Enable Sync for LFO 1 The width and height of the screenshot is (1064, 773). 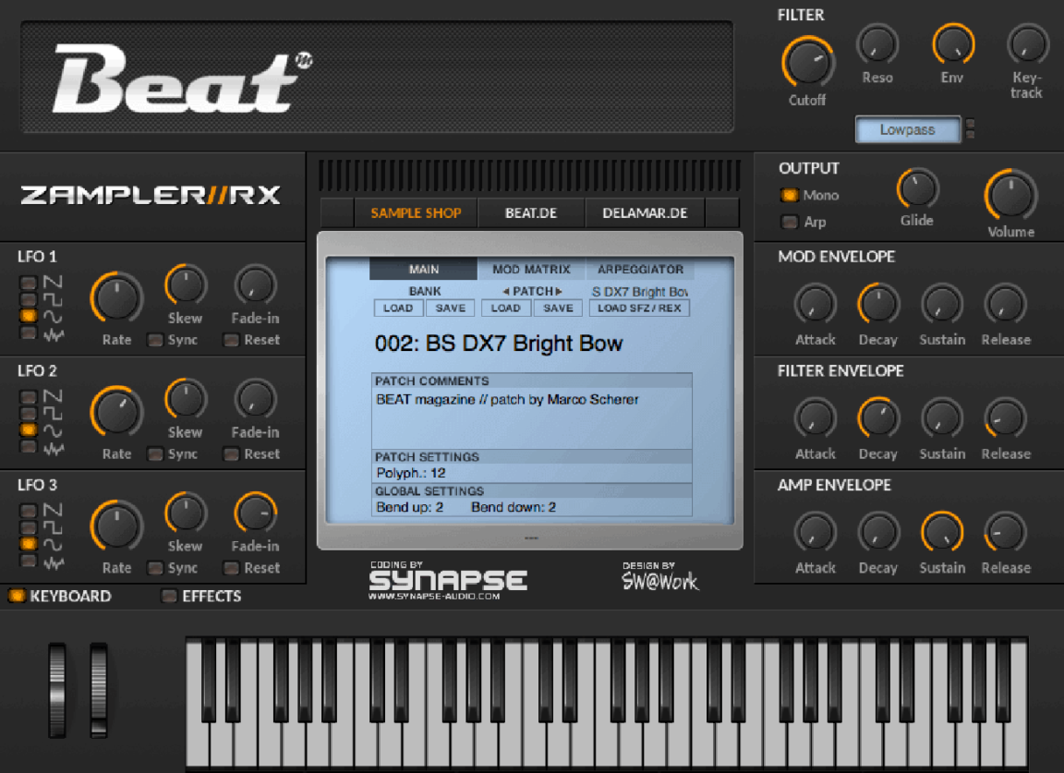click(x=155, y=340)
